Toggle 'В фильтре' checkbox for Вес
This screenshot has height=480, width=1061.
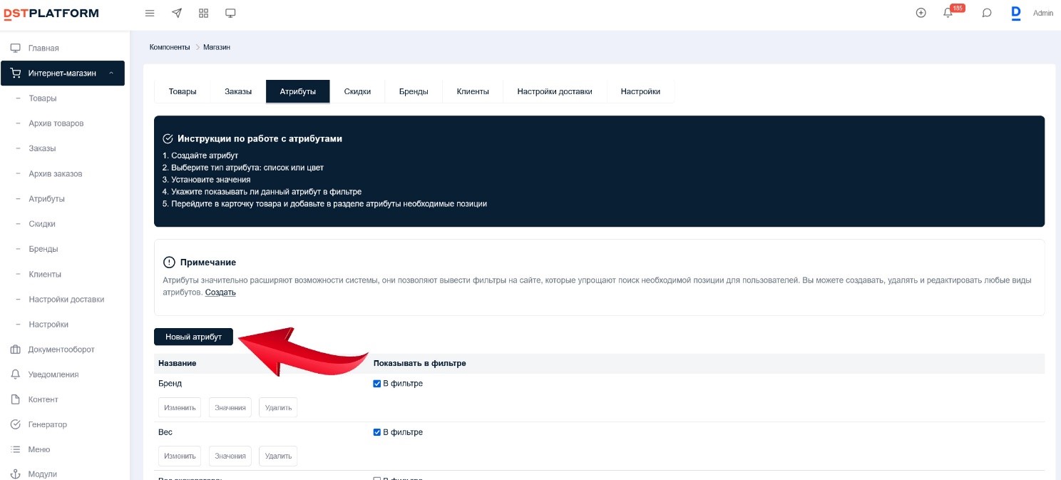click(377, 432)
